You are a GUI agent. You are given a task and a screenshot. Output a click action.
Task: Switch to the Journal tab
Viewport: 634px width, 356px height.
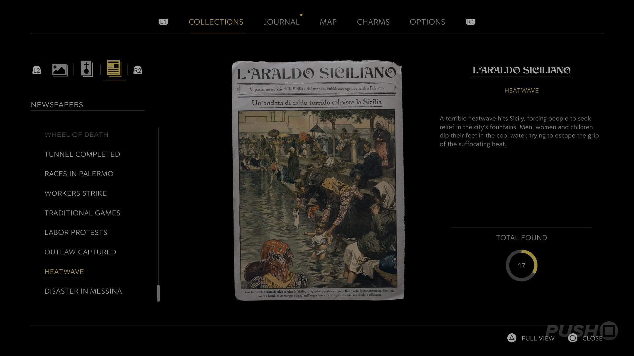pyautogui.click(x=281, y=22)
